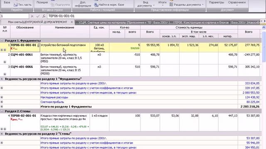Expand second plus box of row 1 ТЕР06-01-001-01
The height and width of the screenshot is (149, 266).
coord(5,50)
